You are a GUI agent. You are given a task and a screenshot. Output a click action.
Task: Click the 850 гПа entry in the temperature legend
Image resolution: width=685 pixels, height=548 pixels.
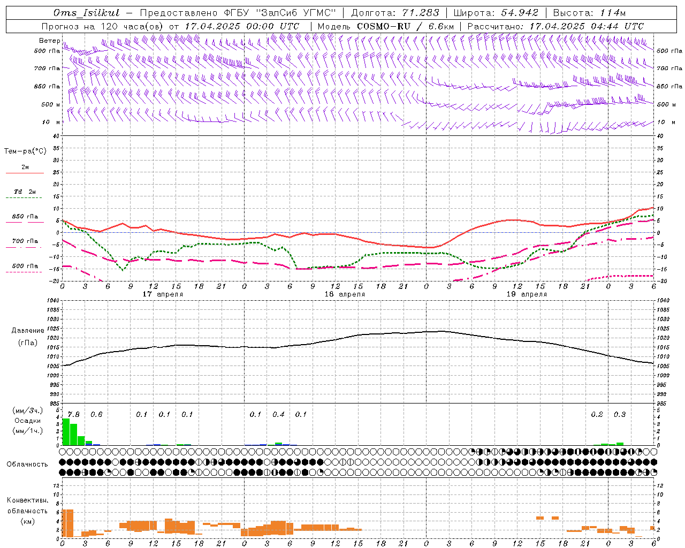click(25, 217)
